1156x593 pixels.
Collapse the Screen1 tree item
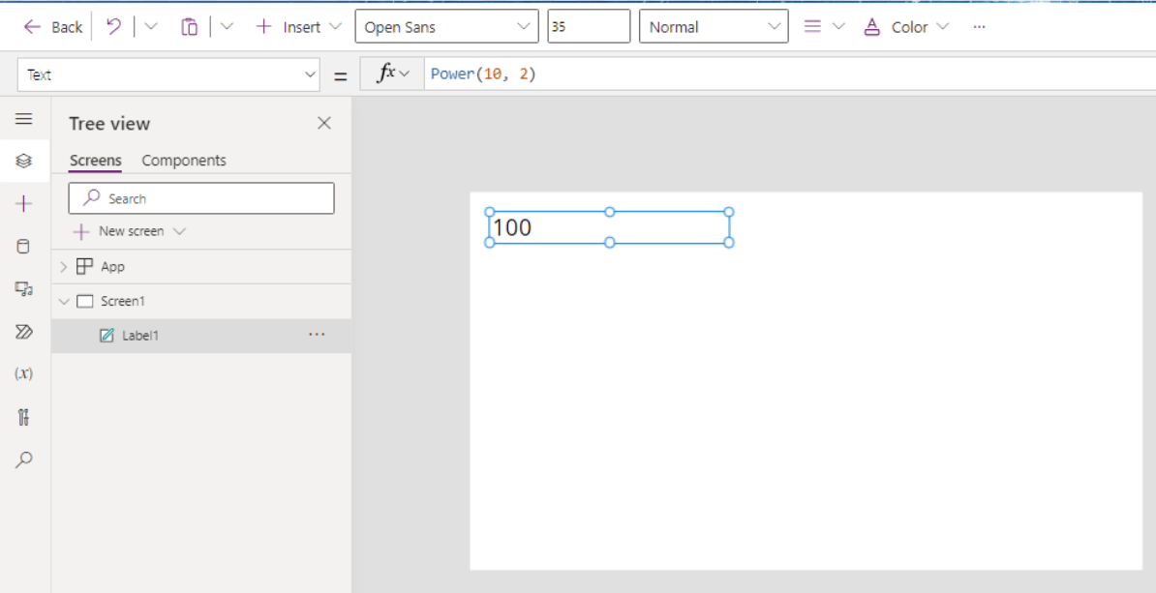(64, 301)
